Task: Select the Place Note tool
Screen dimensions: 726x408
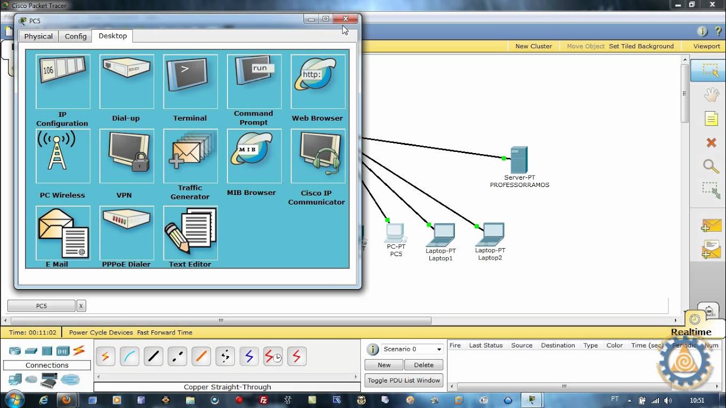Action: [x=711, y=118]
